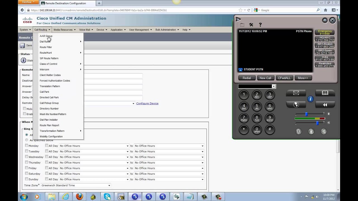Open Internet Explorer from taskbar
The image size is (358, 201).
(66, 197)
